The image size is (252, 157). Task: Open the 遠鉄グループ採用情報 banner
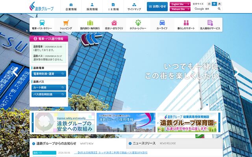coord(126,122)
